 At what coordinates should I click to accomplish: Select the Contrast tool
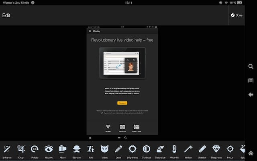[x=146, y=152]
